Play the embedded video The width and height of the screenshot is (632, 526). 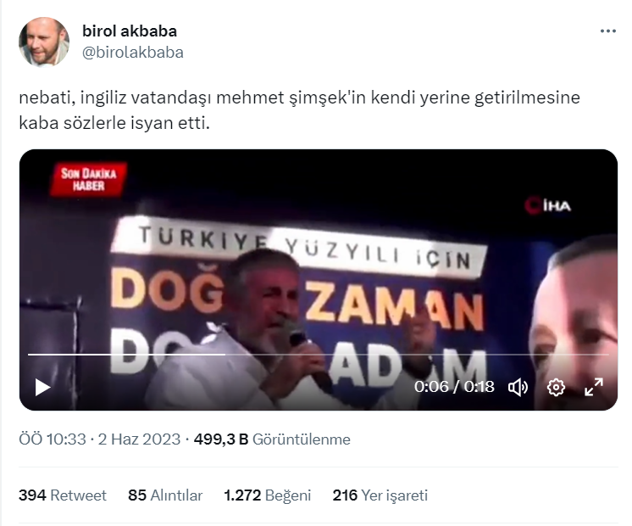pos(42,388)
